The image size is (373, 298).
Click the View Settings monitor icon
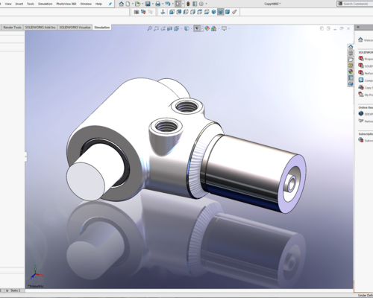(224, 28)
